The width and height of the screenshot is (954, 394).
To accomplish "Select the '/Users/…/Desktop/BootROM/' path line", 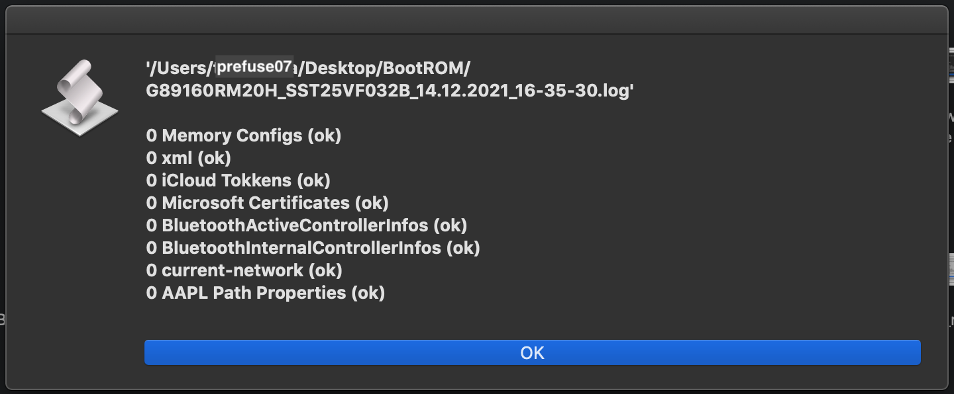I will click(x=308, y=67).
